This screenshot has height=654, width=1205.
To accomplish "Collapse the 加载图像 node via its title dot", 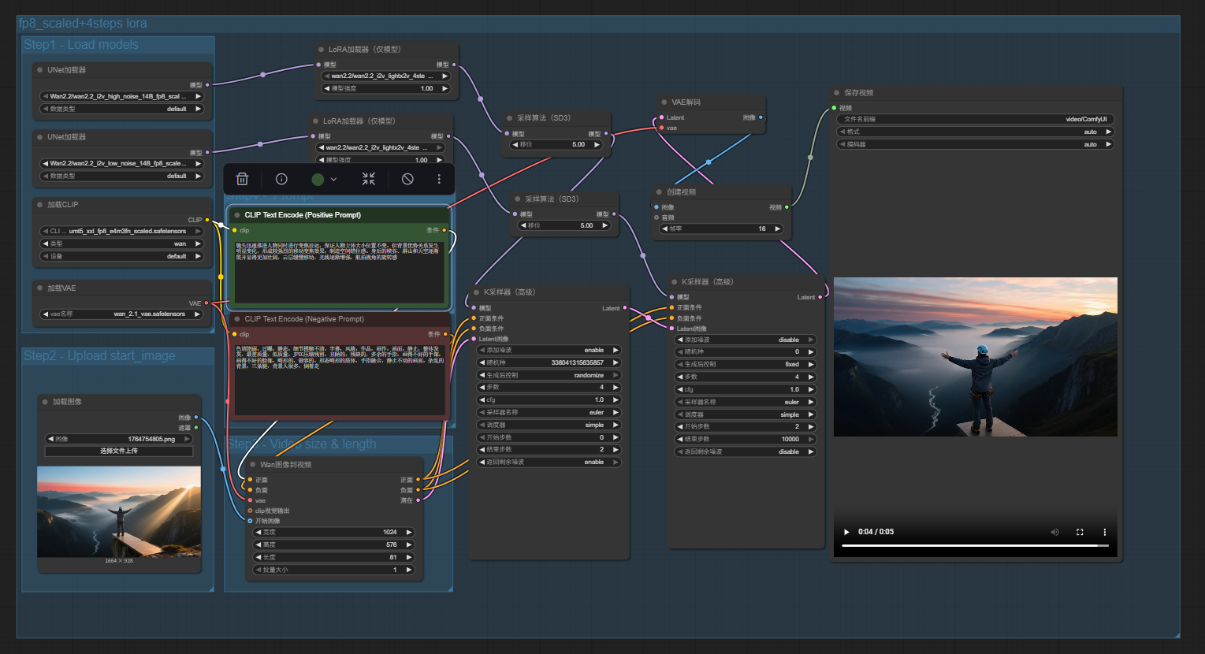I will 45,402.
